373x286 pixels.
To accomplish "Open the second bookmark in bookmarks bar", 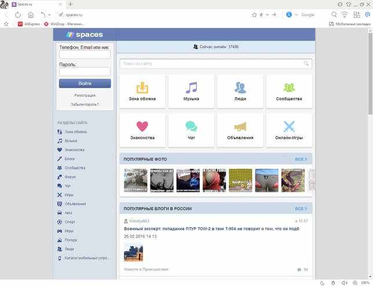I will 64,24.
